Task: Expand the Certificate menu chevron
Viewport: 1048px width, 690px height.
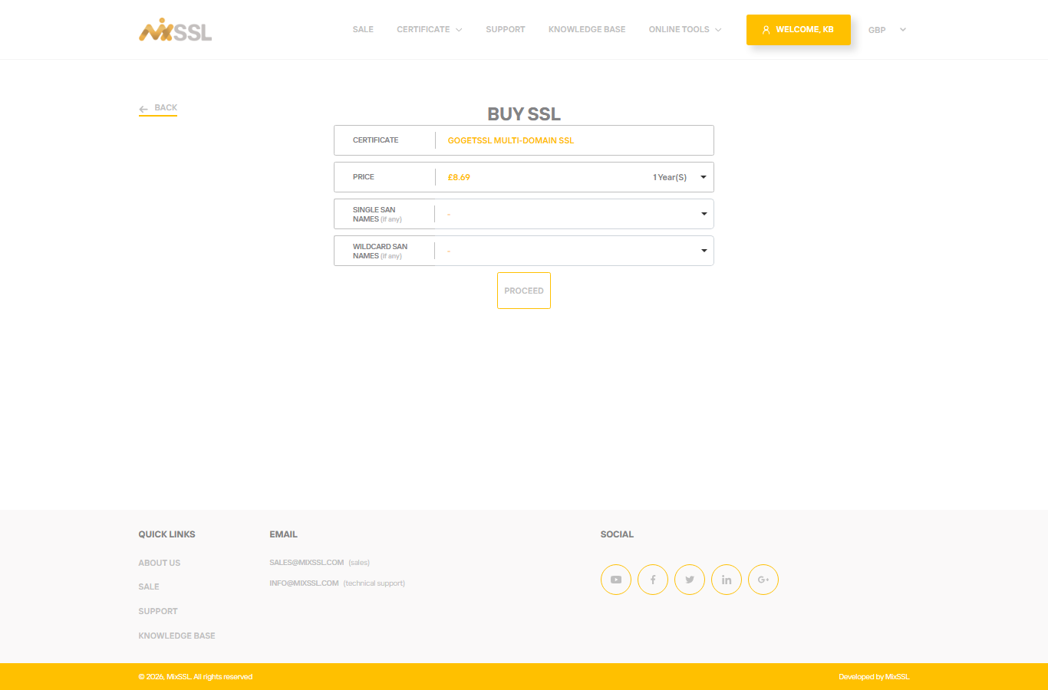Action: 459,30
